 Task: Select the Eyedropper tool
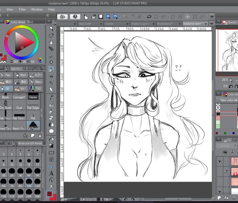tap(51, 96)
